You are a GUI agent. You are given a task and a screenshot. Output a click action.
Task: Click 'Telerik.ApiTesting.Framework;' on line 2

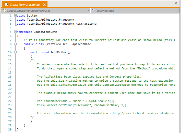pos(51,20)
